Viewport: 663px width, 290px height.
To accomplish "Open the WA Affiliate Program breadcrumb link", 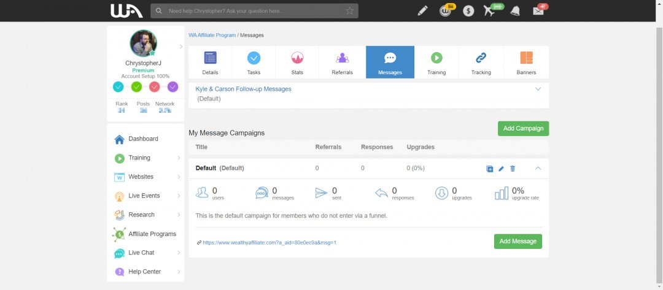I will [212, 36].
